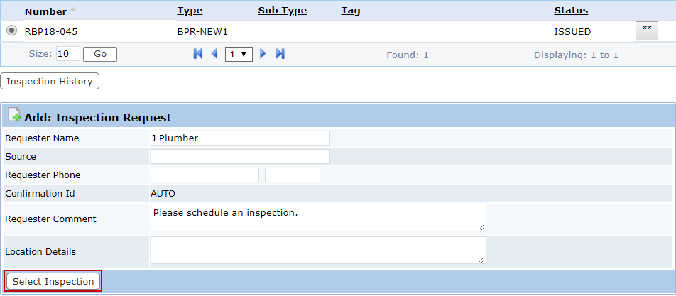This screenshot has height=296, width=676.
Task: Click the Go button
Action: tap(100, 54)
